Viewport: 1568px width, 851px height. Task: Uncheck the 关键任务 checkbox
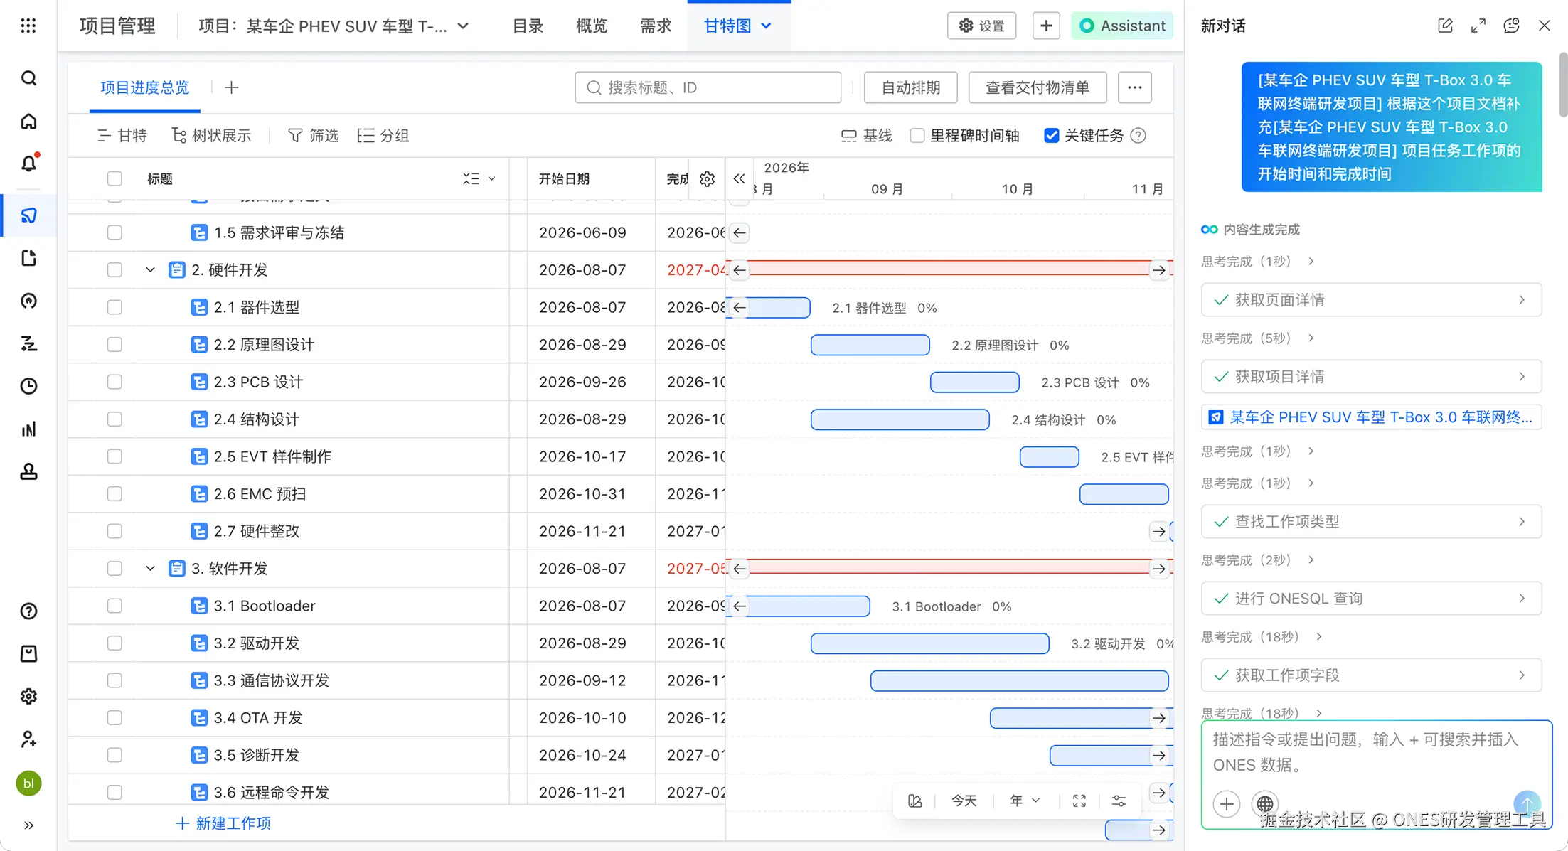coord(1051,136)
